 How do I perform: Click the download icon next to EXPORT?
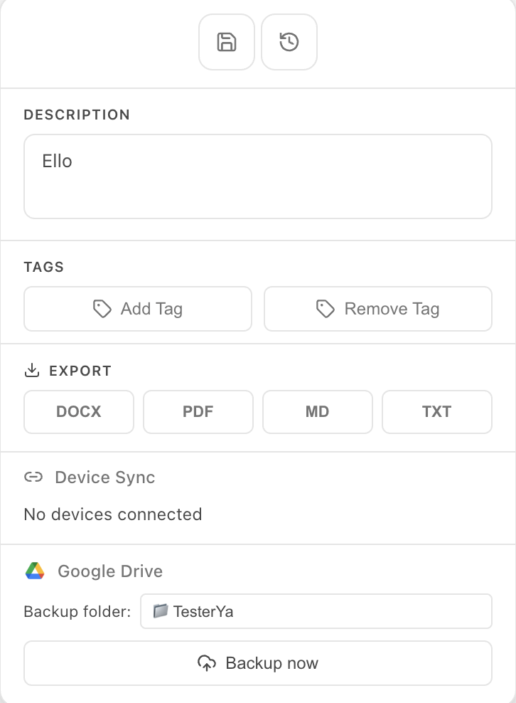click(32, 371)
